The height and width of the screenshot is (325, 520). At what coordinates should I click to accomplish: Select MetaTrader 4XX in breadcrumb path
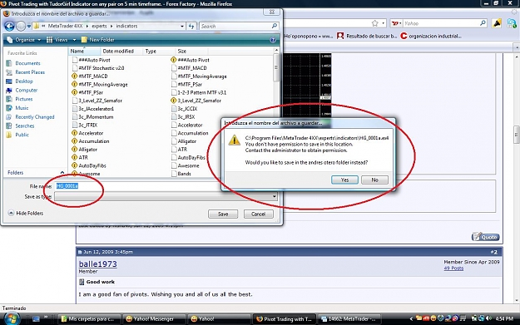pyautogui.click(x=65, y=26)
